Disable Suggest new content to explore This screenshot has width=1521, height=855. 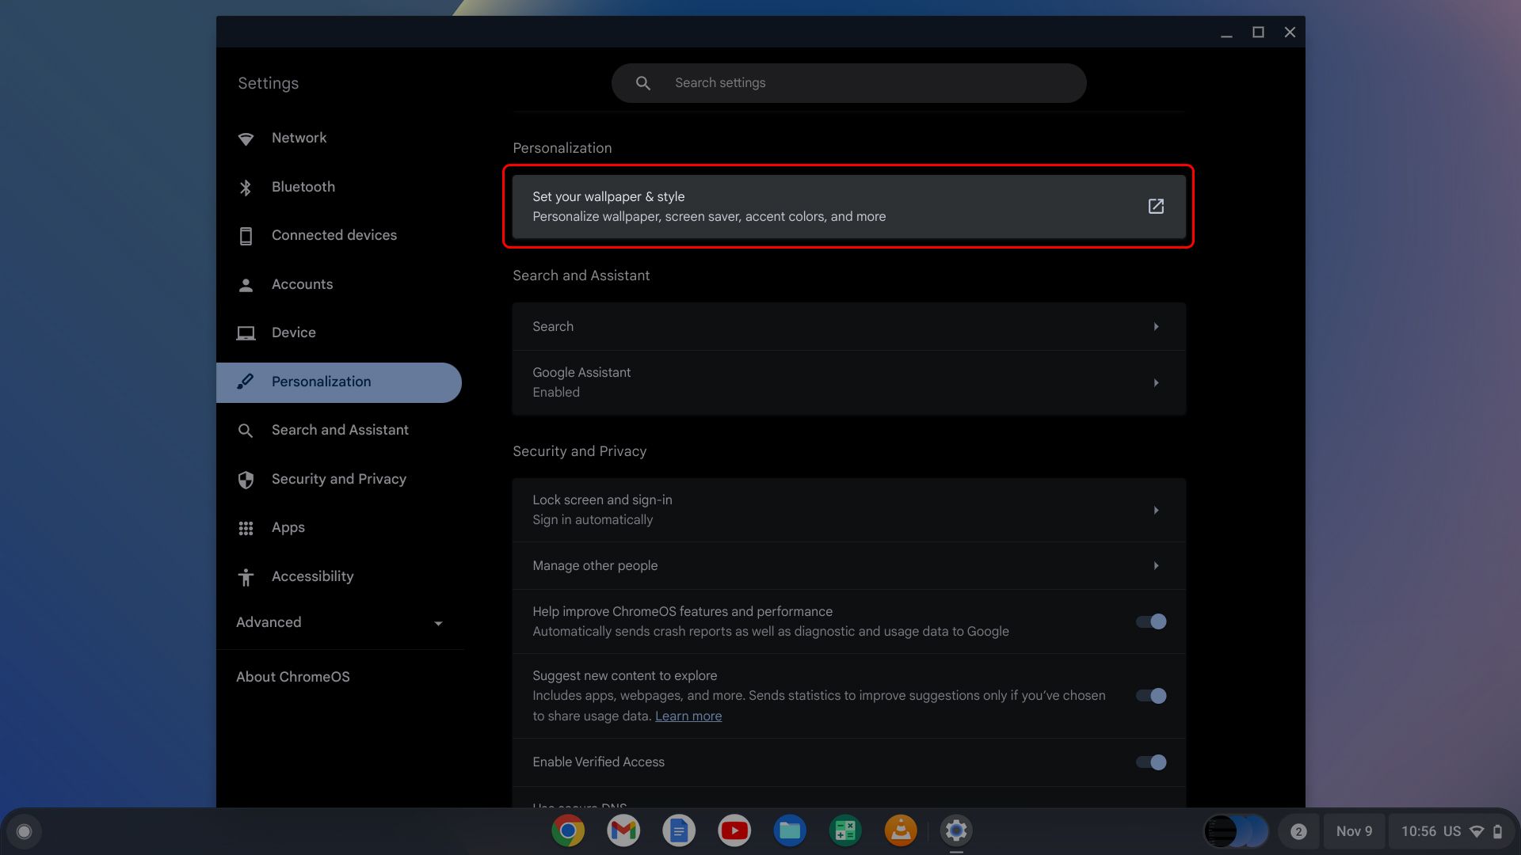[x=1150, y=696]
